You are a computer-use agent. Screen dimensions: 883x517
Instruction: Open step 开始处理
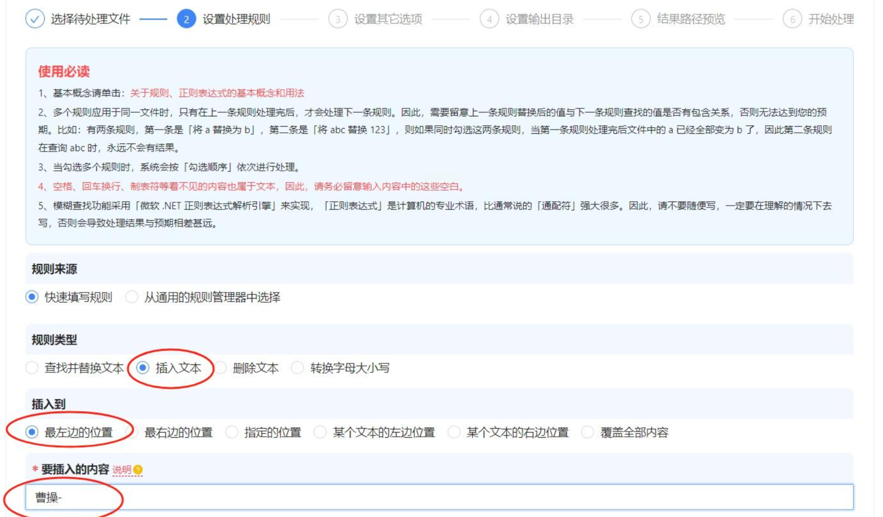tap(831, 19)
